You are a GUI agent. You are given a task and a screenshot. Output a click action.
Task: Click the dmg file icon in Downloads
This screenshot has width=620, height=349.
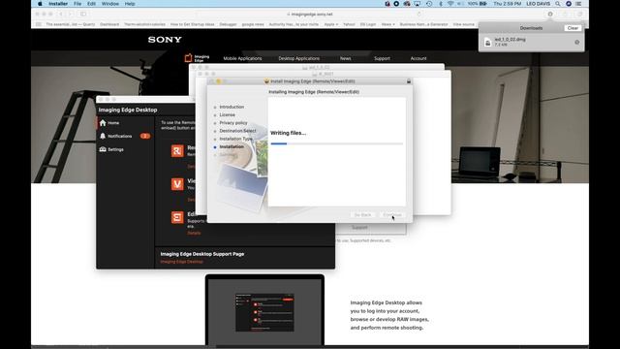(488, 42)
